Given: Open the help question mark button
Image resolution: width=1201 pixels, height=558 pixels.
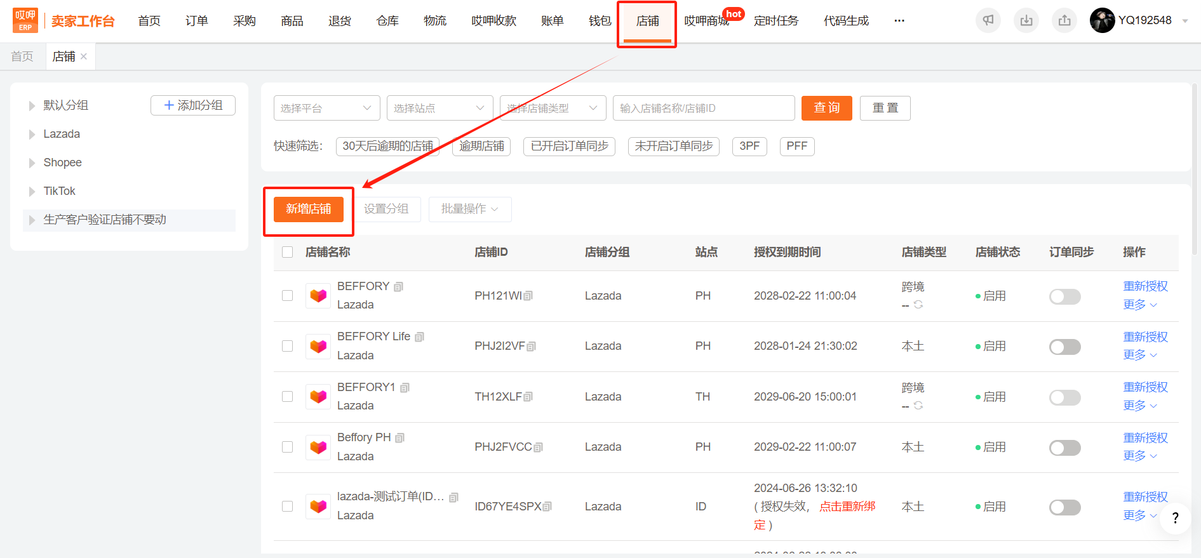Looking at the screenshot, I should point(1176,518).
